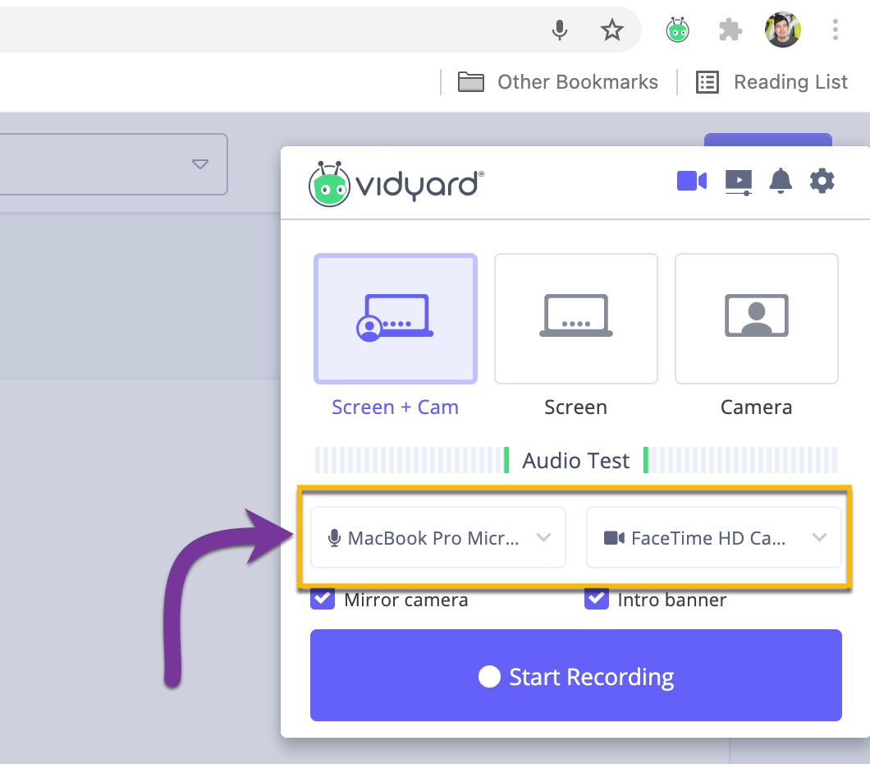Click the Screen + Cam label
The height and width of the screenshot is (764, 870).
pos(395,407)
